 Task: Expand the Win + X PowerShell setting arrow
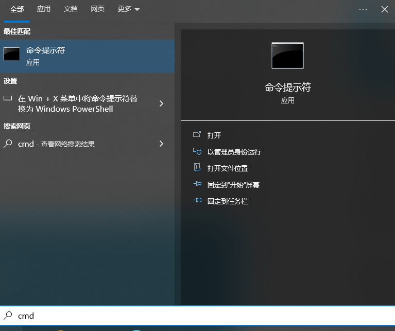click(x=161, y=103)
